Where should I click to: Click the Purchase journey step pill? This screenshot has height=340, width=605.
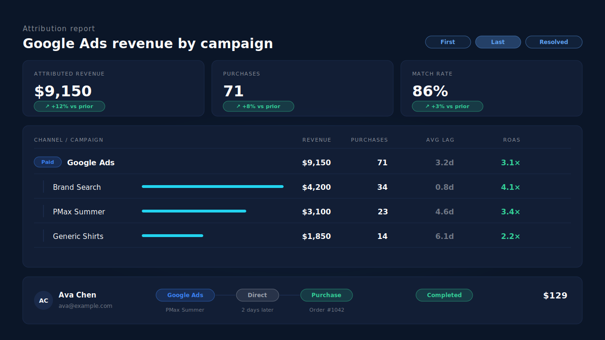click(x=327, y=295)
